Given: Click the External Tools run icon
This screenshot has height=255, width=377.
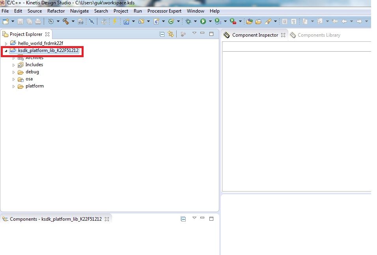Looking at the screenshot, I should coord(233,21).
